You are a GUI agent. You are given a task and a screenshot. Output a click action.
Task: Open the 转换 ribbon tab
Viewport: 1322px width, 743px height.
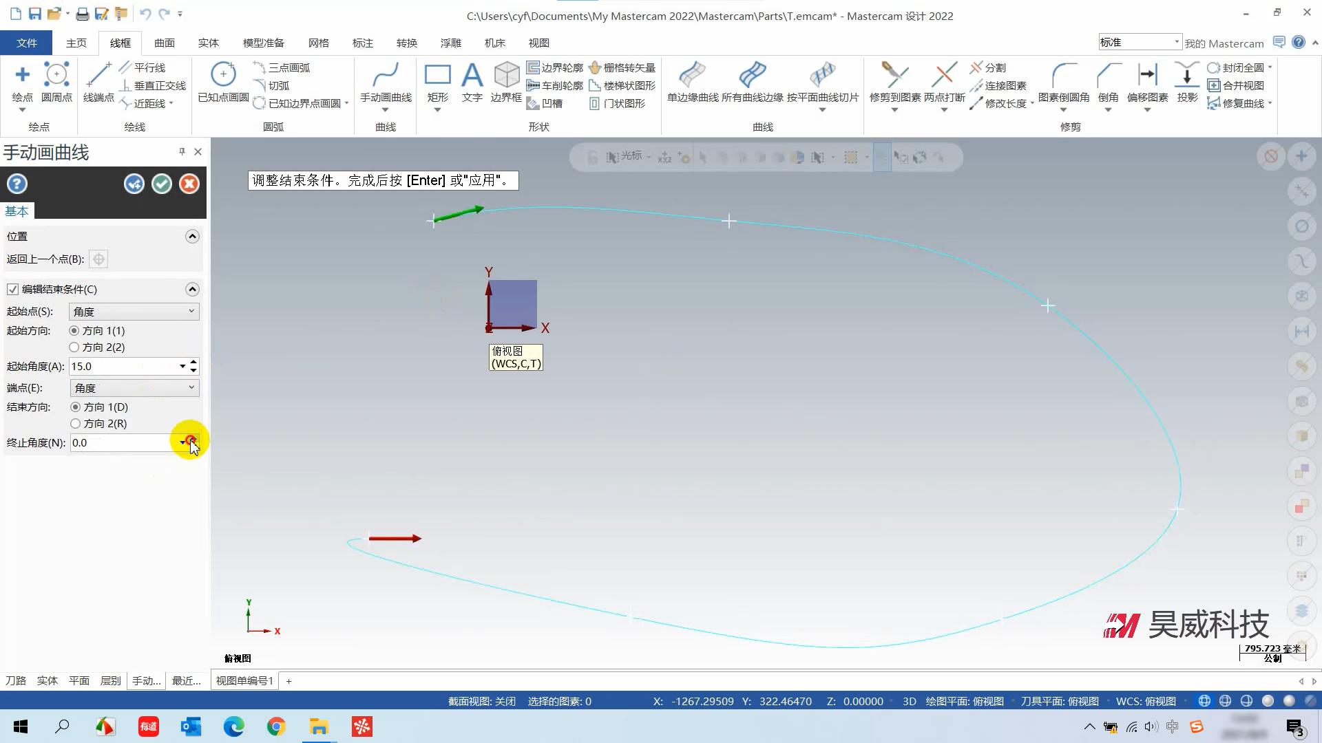(406, 43)
